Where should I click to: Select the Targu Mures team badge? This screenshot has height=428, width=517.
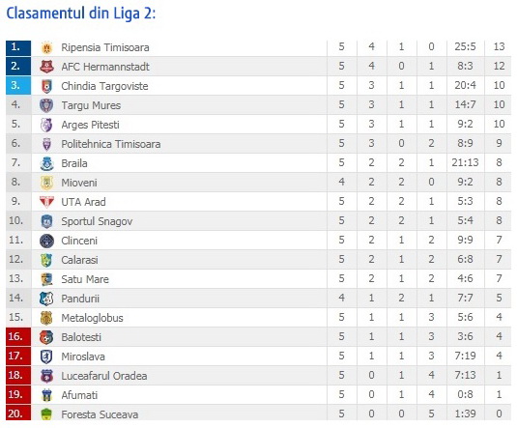46,105
